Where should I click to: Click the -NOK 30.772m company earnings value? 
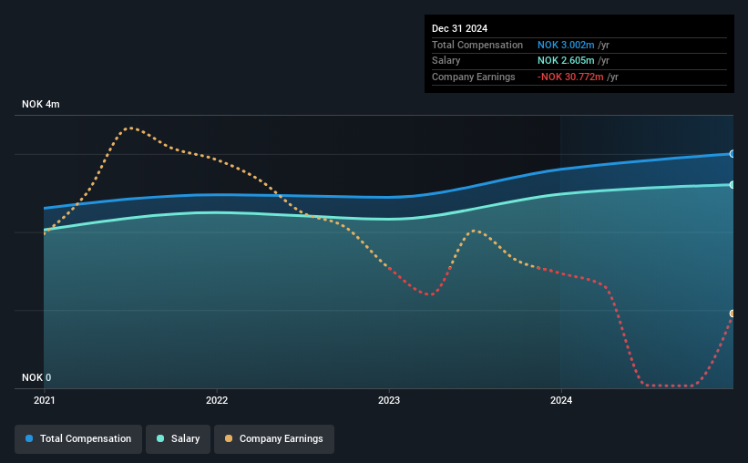point(570,77)
